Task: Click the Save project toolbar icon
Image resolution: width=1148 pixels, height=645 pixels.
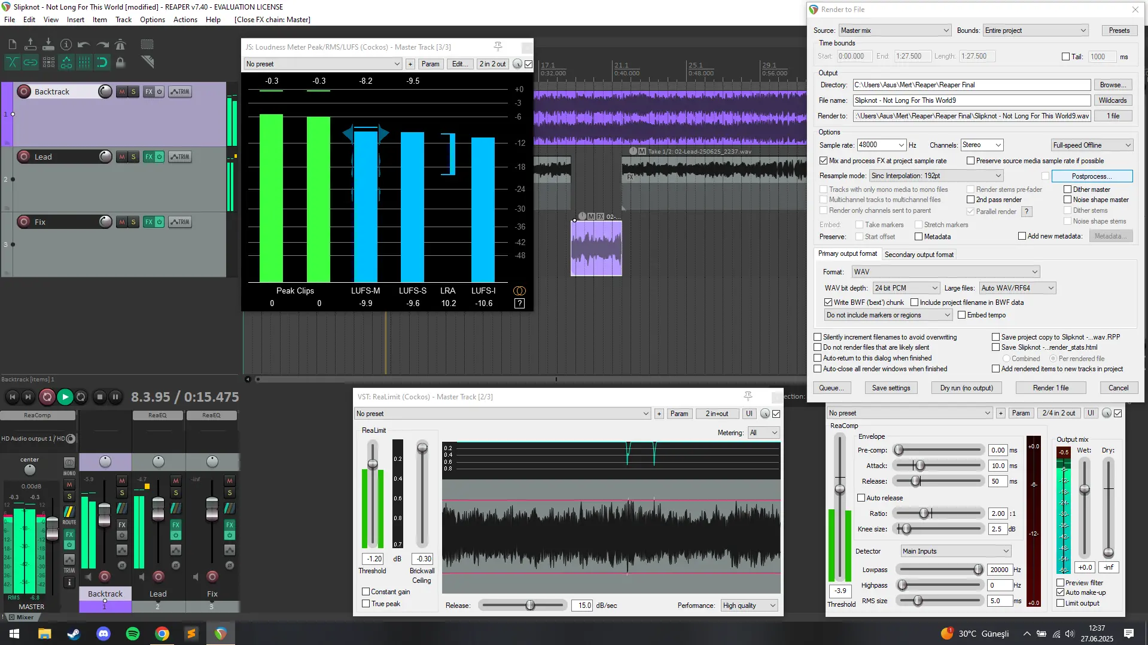Action: [48, 44]
